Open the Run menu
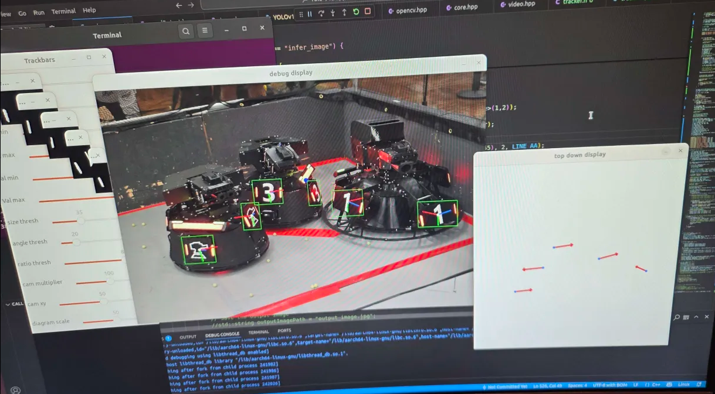 [x=39, y=12]
